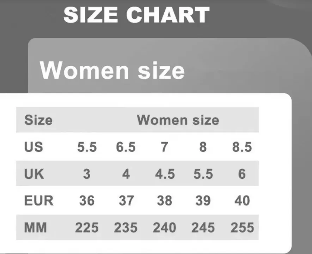Choose EUR size 36
312x254 pixels.
(87, 200)
